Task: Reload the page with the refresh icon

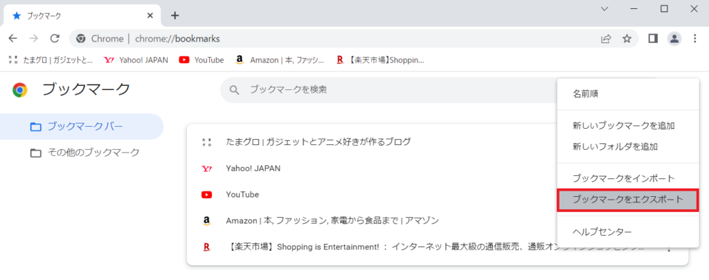Action: [x=55, y=39]
